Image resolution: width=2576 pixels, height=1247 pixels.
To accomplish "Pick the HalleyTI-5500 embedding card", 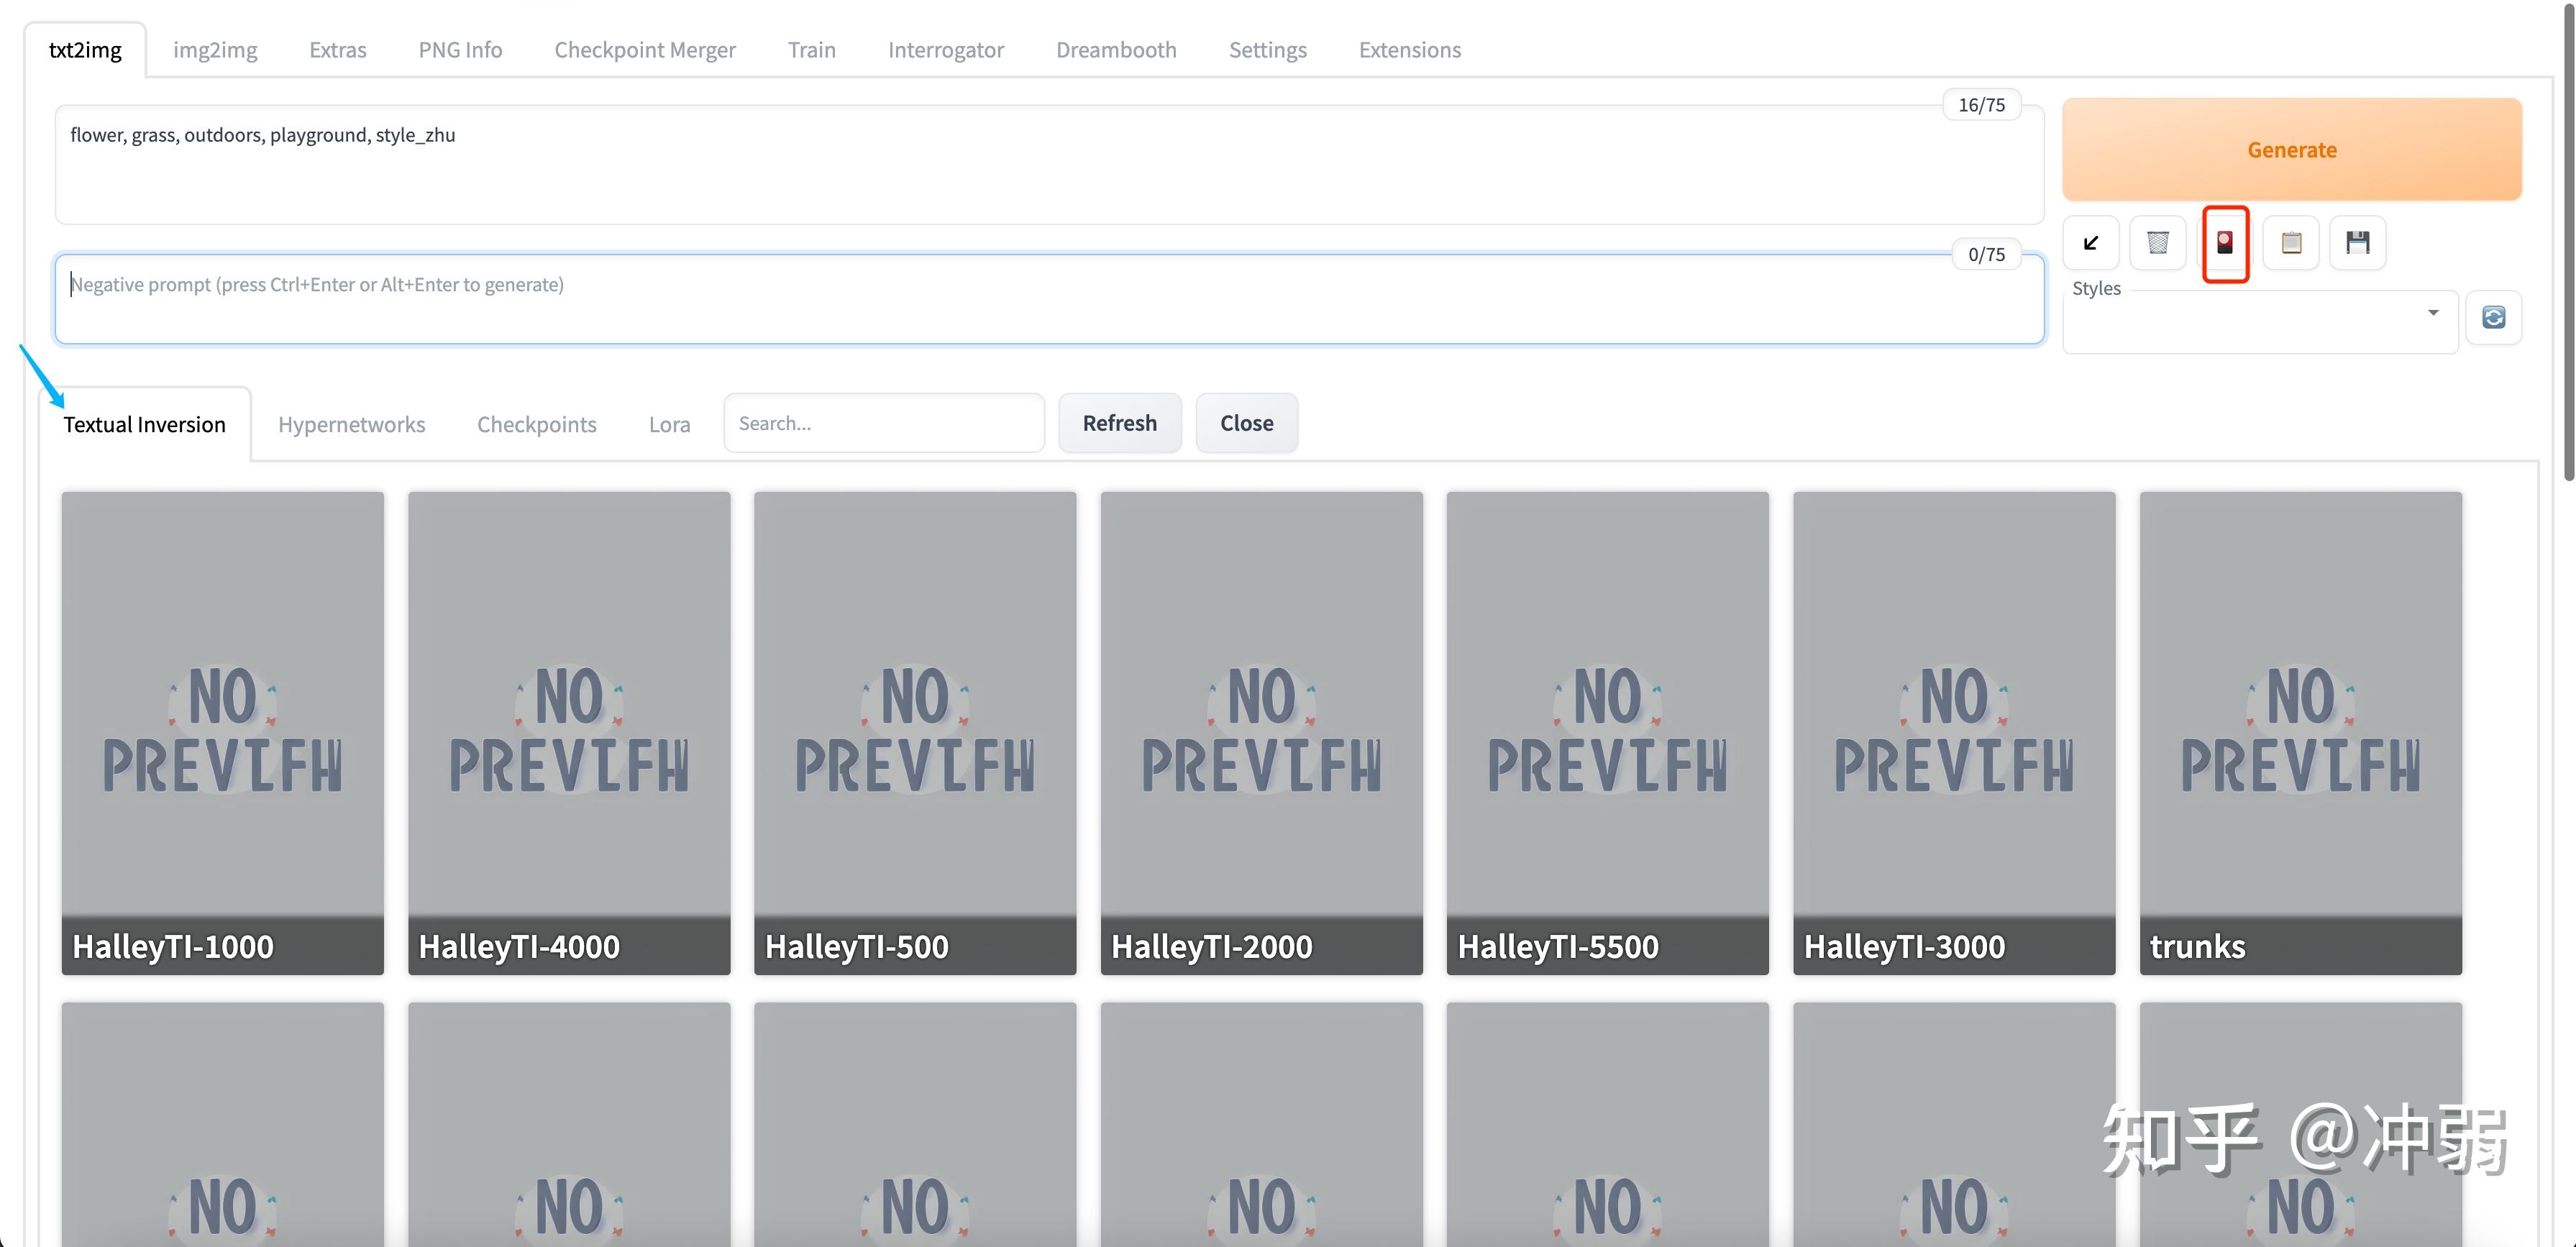I will [1607, 732].
